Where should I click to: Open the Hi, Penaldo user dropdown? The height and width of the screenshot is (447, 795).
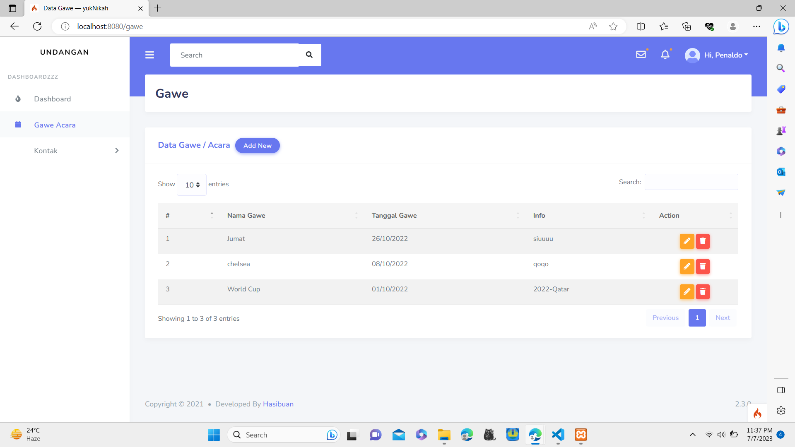click(717, 55)
